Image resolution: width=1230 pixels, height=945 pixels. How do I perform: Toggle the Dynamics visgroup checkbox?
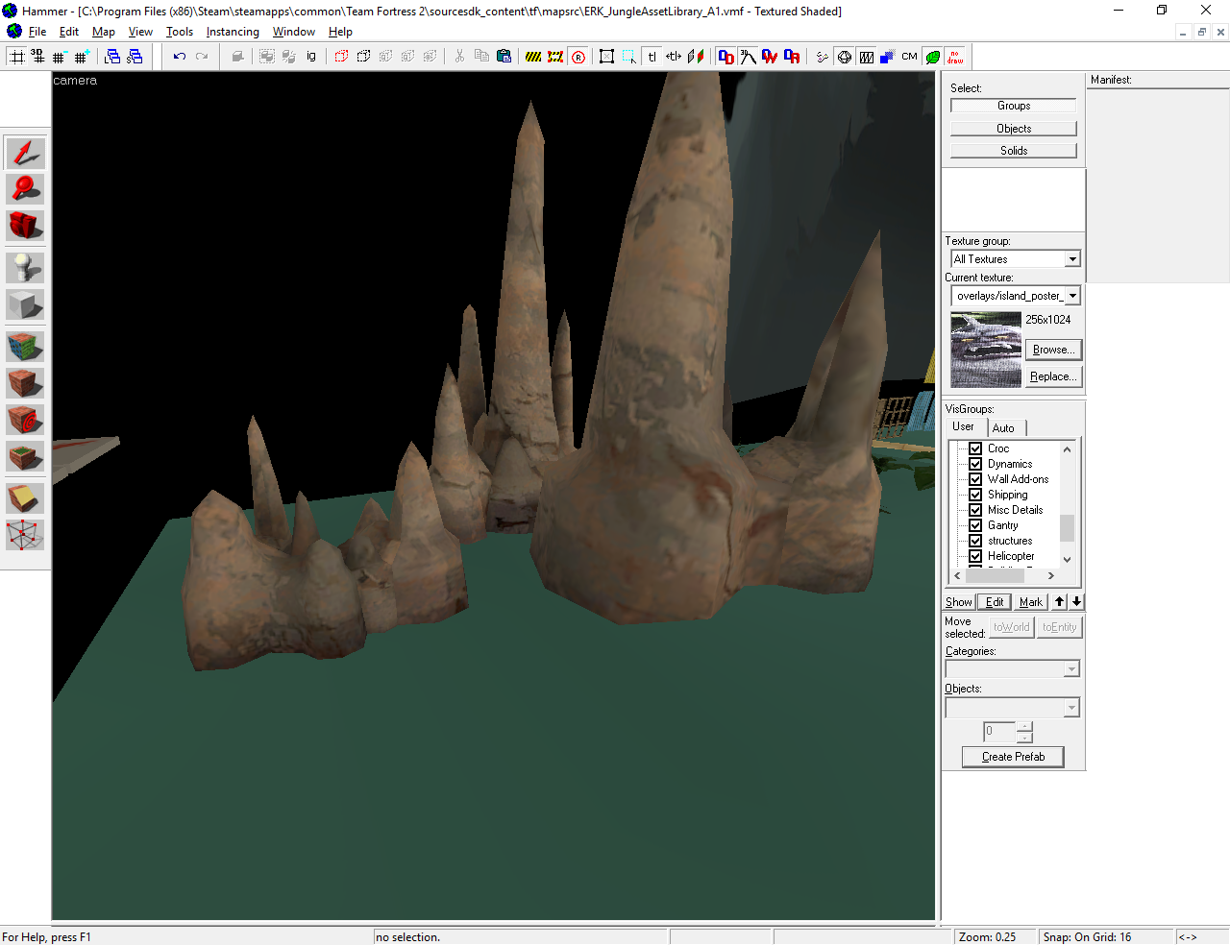point(975,464)
